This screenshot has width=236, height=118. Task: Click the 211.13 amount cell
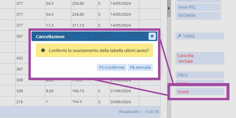84,25
